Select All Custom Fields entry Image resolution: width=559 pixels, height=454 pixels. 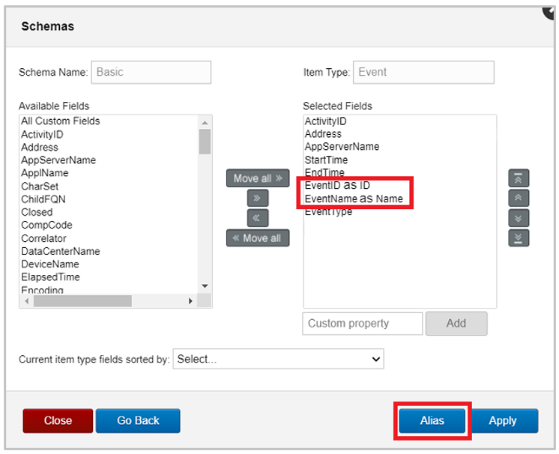tap(60, 121)
